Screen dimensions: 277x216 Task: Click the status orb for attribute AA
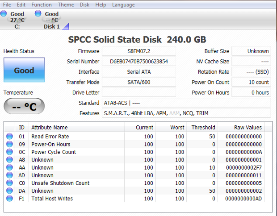point(9,168)
